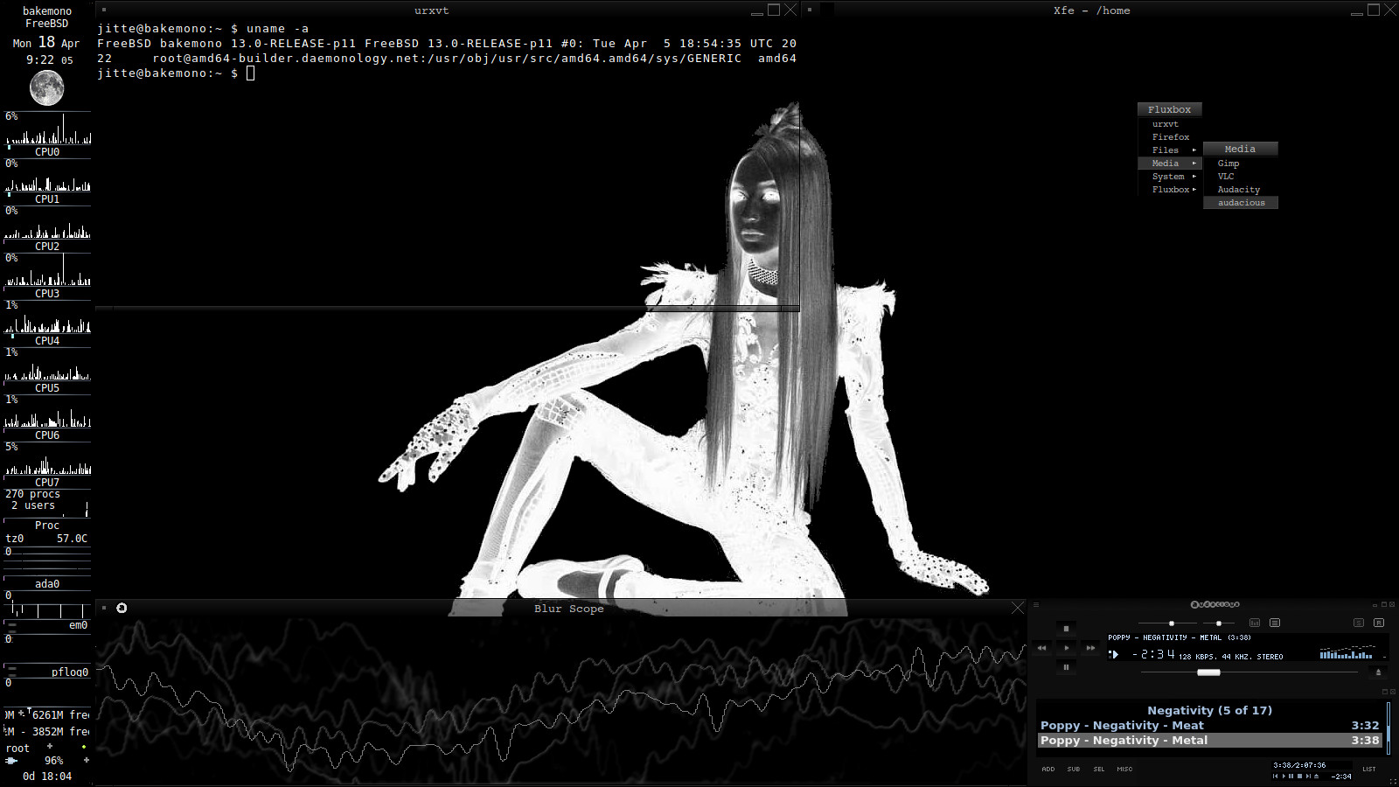Pause playback in Audacious main window
Image resolution: width=1399 pixels, height=787 pixels.
[1066, 667]
